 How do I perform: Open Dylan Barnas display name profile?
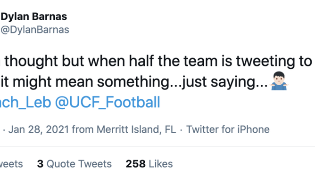coord(34,16)
